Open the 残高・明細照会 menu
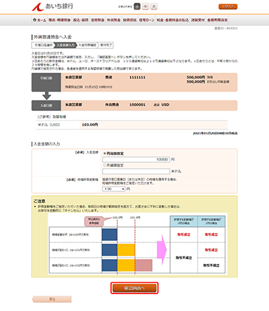The width and height of the screenshot is (269, 311). [59, 20]
